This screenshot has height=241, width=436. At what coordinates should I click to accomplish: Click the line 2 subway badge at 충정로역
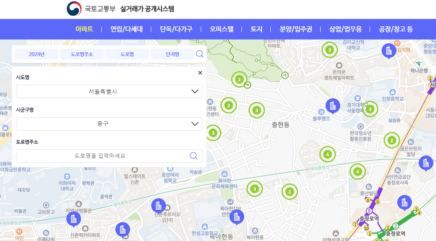(x=396, y=226)
